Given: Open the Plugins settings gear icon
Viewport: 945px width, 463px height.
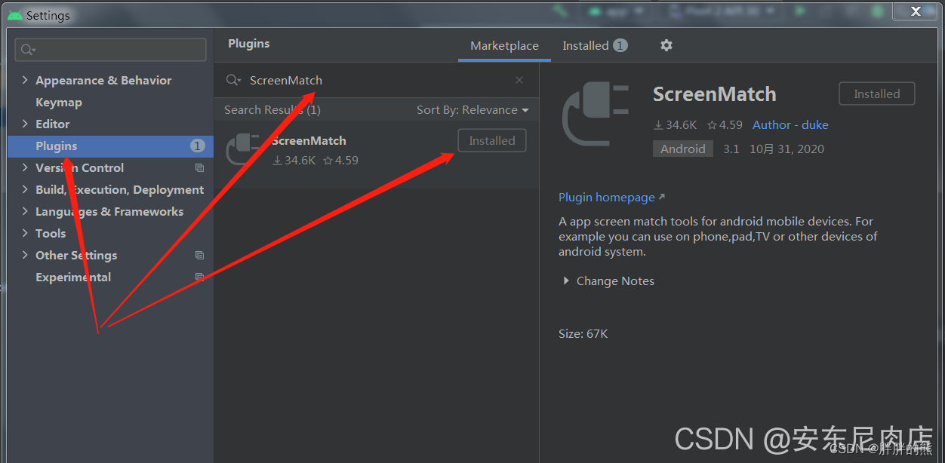Looking at the screenshot, I should [666, 45].
